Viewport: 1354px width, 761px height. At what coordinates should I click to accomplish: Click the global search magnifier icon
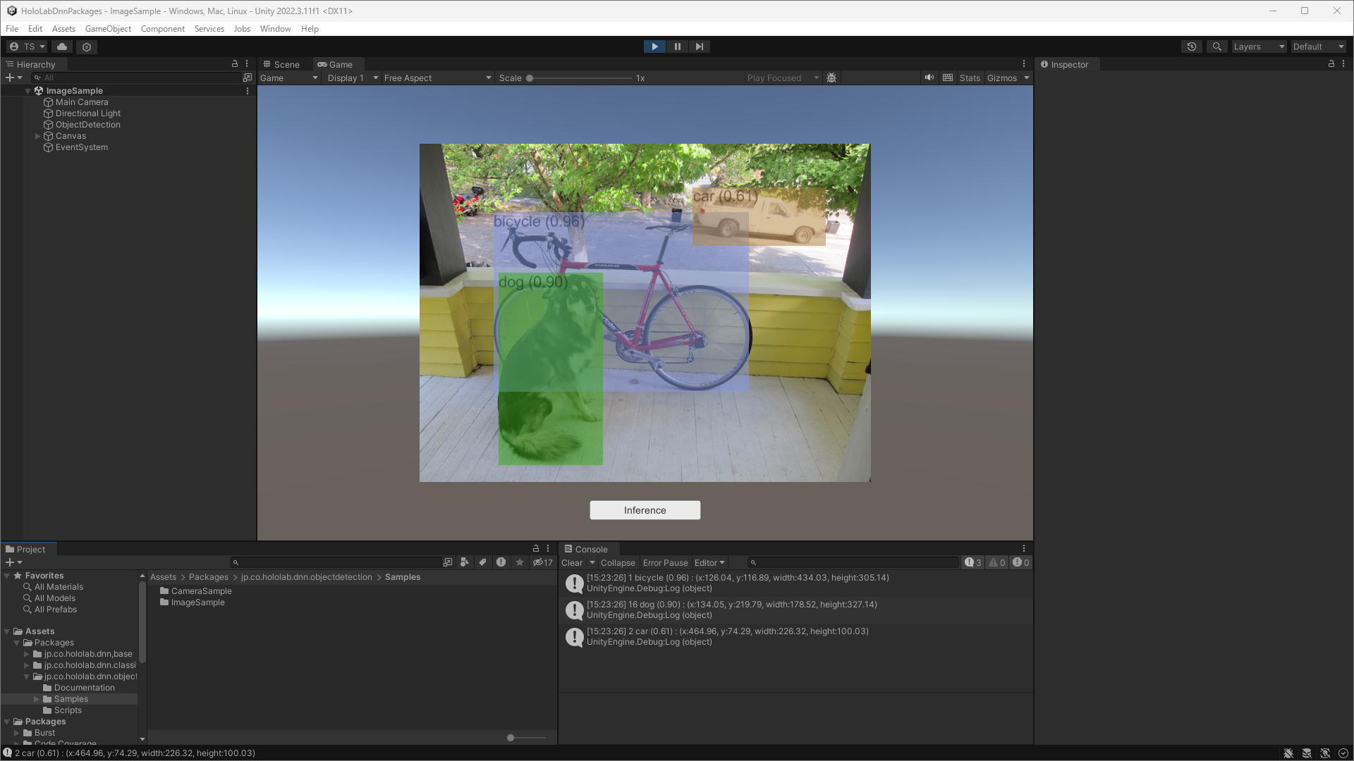pos(1216,47)
